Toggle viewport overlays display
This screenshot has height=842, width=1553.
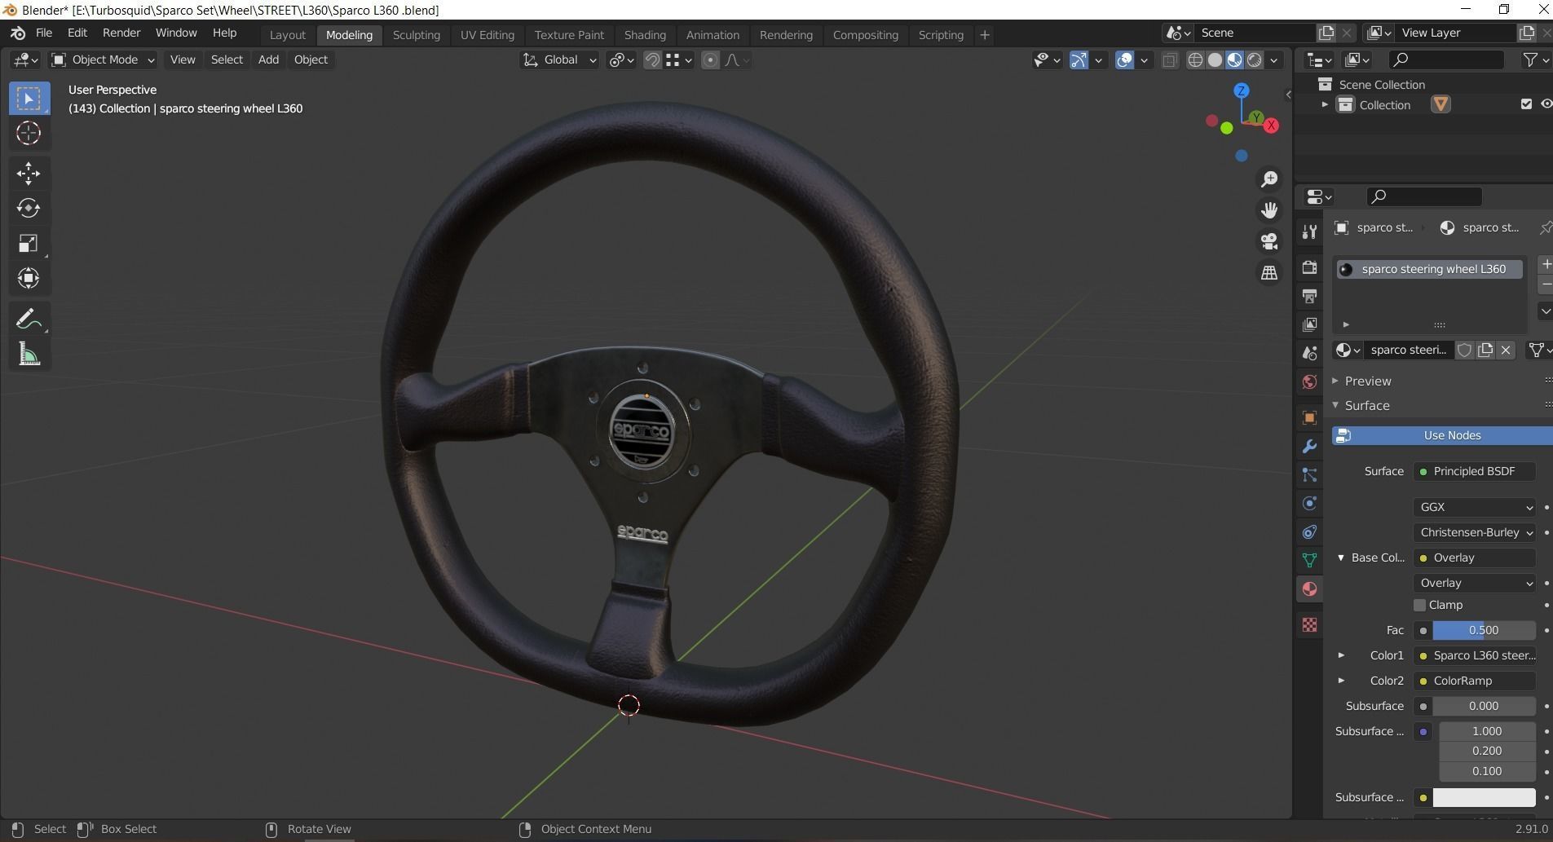[x=1124, y=60]
